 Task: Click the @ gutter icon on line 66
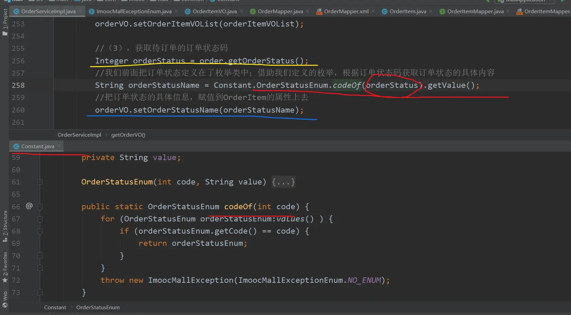click(x=29, y=206)
